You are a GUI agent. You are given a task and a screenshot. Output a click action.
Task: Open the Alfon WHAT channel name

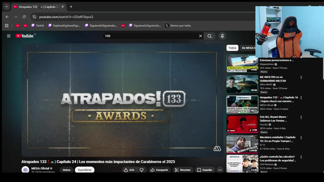coord(266,85)
